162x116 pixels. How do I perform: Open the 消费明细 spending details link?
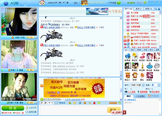pos(144,92)
